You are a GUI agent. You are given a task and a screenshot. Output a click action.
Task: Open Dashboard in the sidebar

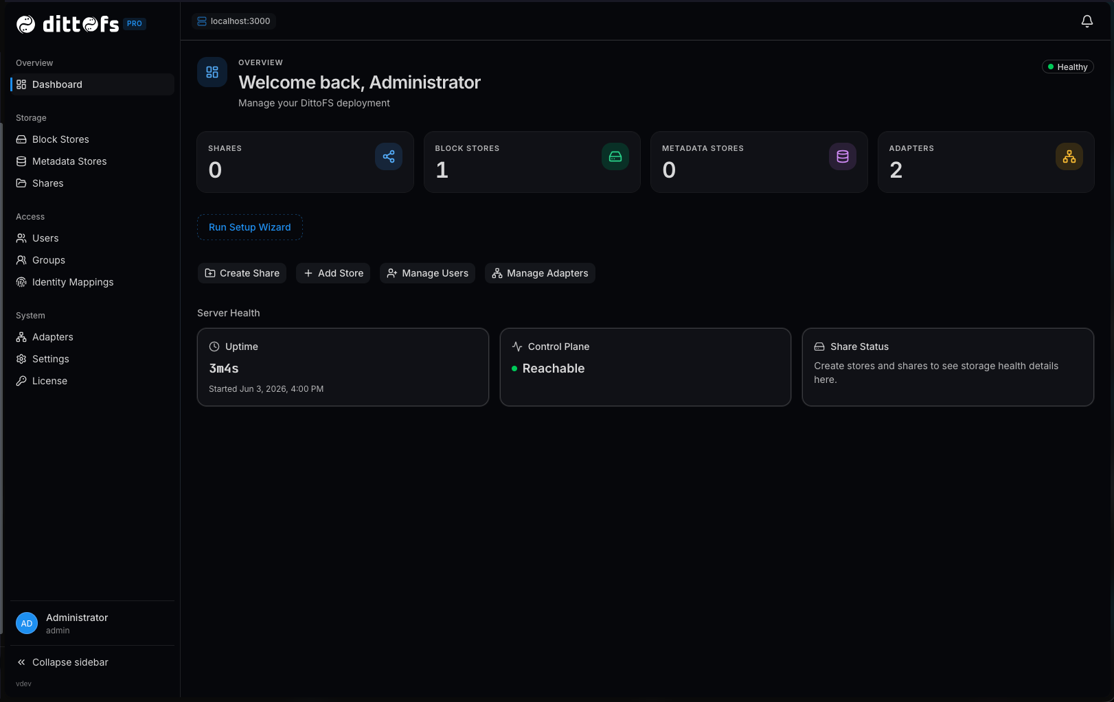coord(93,84)
